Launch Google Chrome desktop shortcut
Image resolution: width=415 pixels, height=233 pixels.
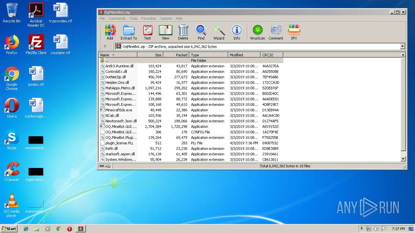click(x=12, y=79)
